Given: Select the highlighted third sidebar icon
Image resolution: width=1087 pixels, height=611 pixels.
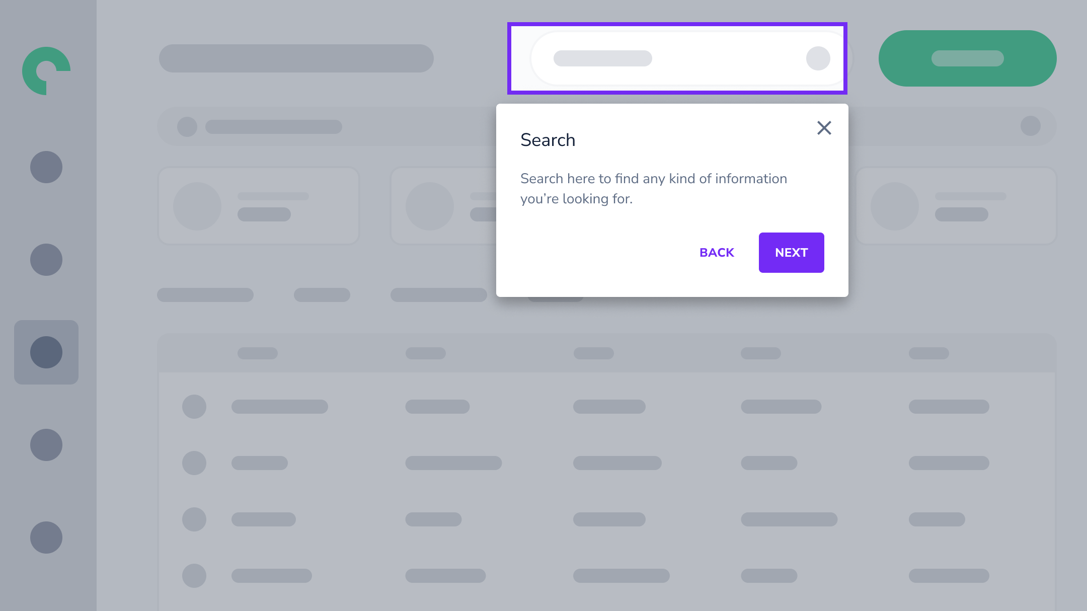Looking at the screenshot, I should coord(46,352).
